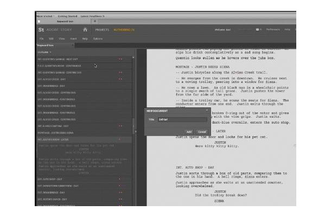The width and height of the screenshot is (331, 217).
Task: Open a new browser tab with plus
Action: pos(95,21)
